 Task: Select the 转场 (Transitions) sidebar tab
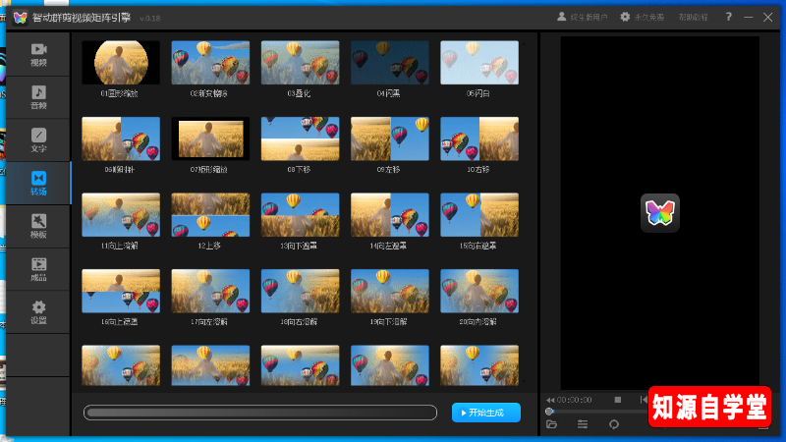click(38, 183)
